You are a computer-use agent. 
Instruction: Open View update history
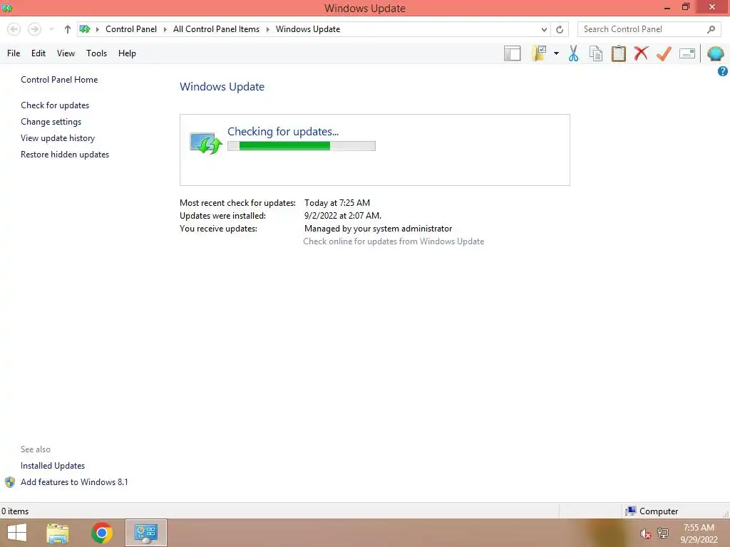(58, 138)
